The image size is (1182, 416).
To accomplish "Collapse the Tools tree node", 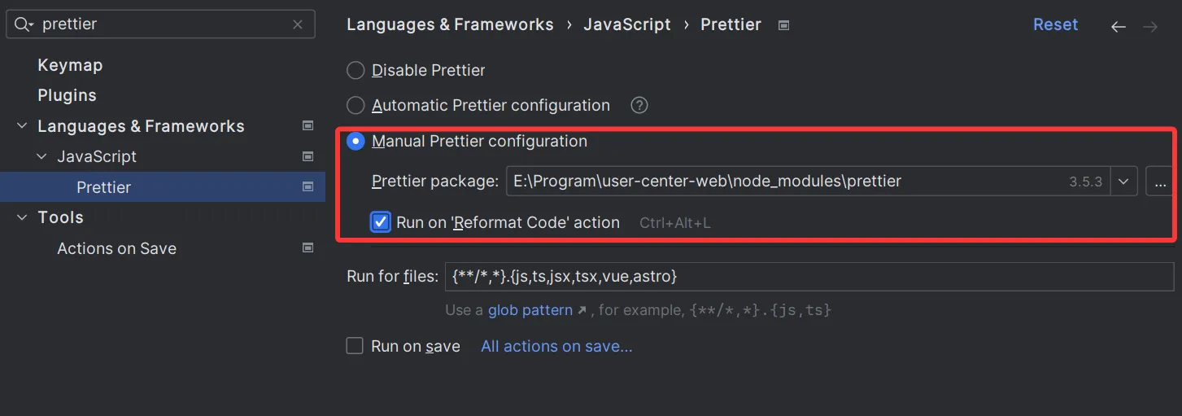I will tap(20, 217).
